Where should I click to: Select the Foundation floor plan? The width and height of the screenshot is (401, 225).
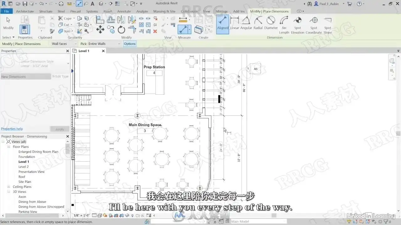pos(27,157)
